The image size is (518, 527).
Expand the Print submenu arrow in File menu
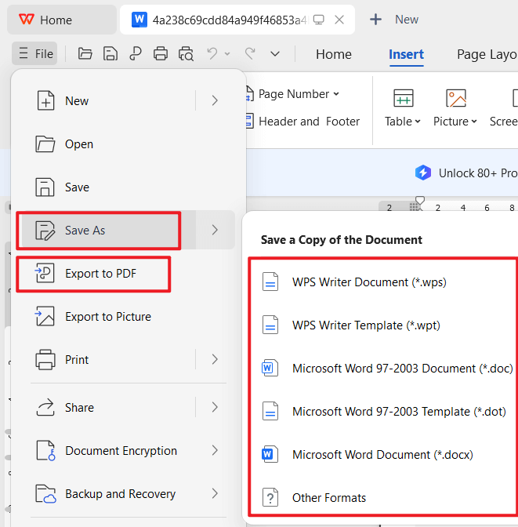tap(215, 360)
